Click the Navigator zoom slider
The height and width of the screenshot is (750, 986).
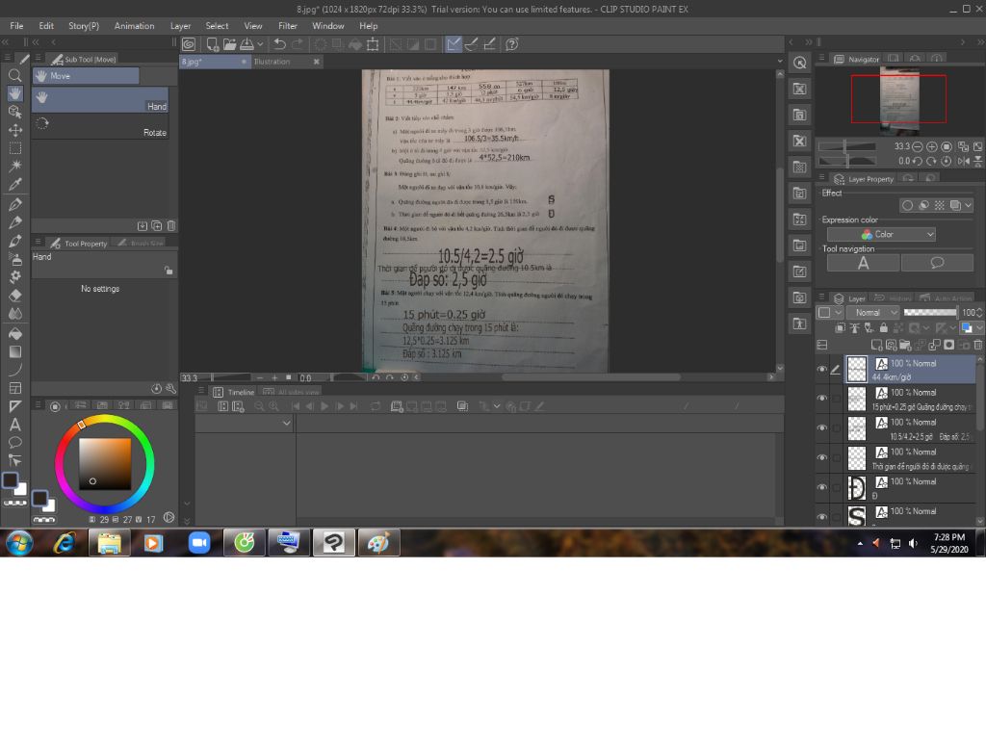point(846,146)
